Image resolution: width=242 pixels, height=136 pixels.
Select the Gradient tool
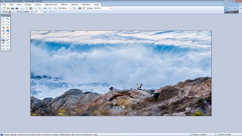click(8, 31)
